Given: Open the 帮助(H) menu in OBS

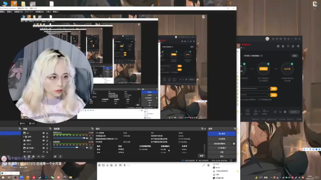Looking at the screenshot, I should click(x=56, y=12).
